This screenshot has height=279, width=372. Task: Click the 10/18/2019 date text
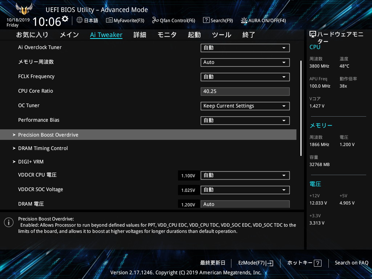18,20
